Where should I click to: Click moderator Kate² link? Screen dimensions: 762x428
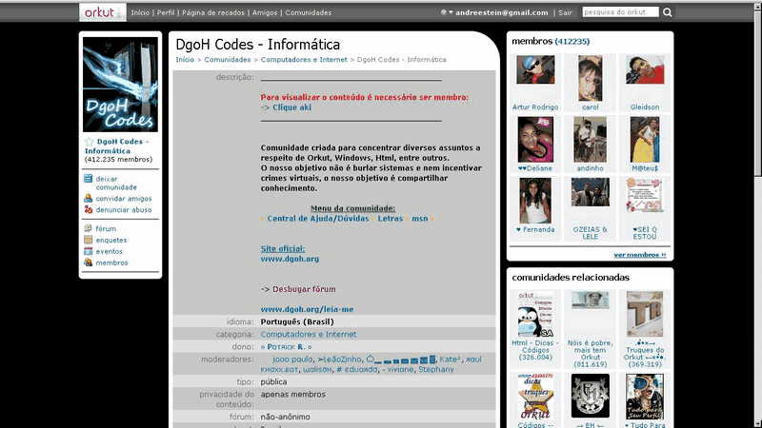pyautogui.click(x=450, y=360)
